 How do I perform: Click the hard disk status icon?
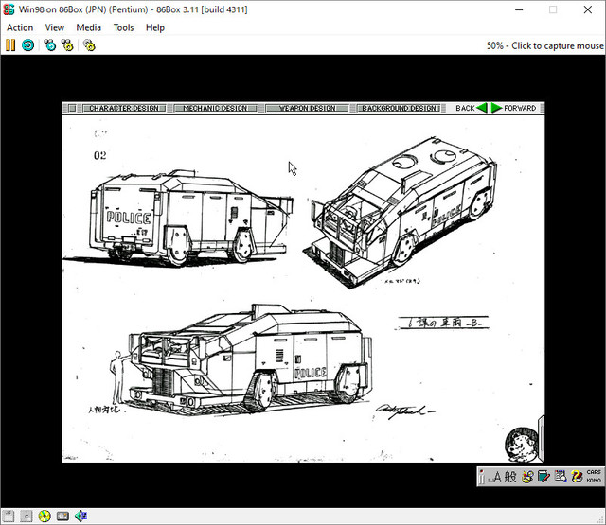(x=62, y=516)
